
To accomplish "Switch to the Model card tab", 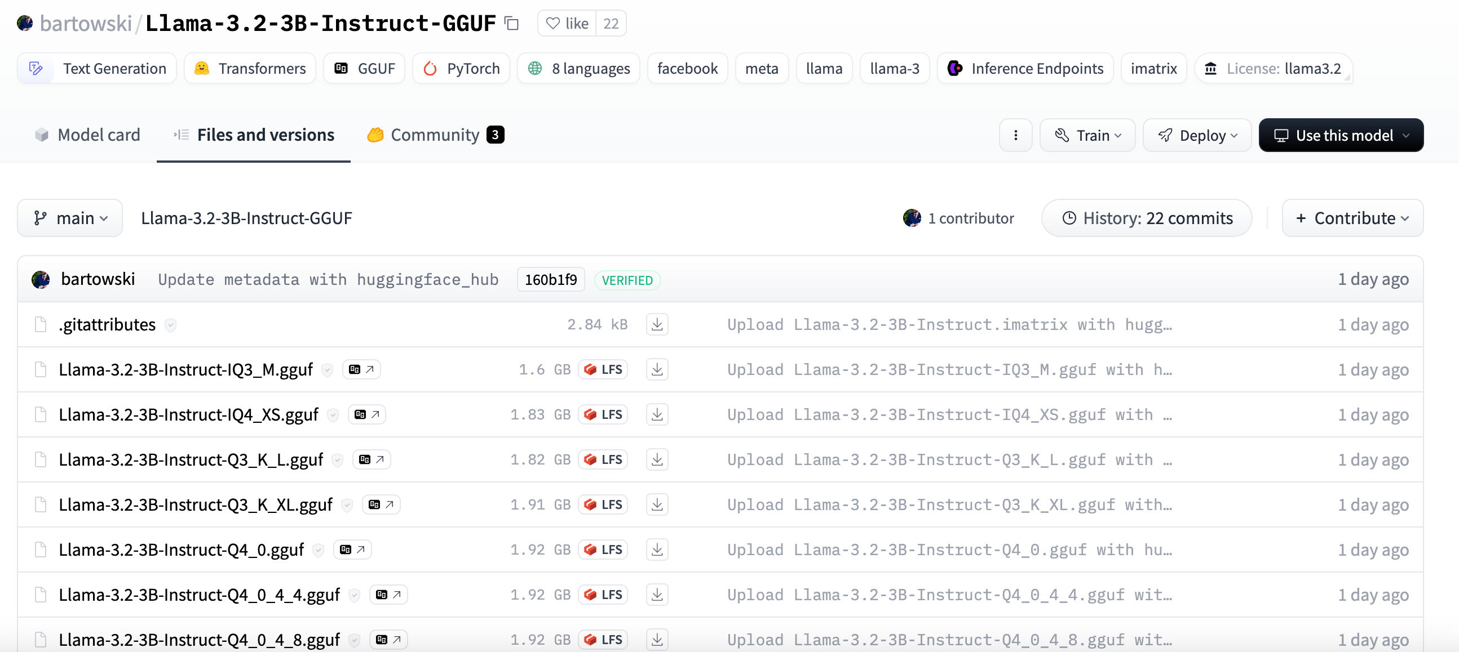I will [88, 135].
